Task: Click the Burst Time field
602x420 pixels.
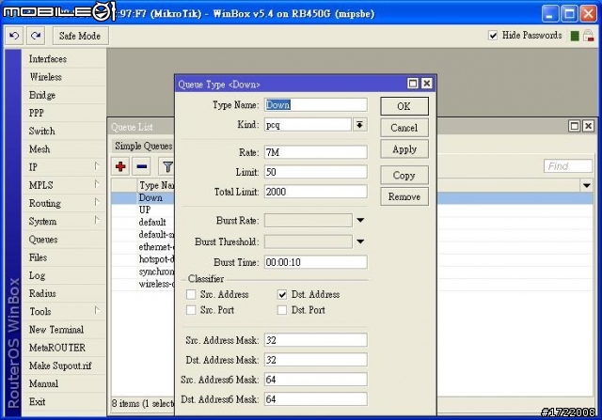Action: pyautogui.click(x=316, y=262)
